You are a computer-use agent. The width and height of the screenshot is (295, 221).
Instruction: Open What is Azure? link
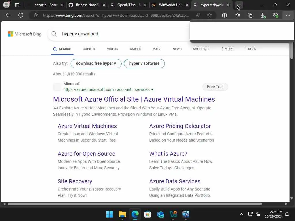[168, 154]
